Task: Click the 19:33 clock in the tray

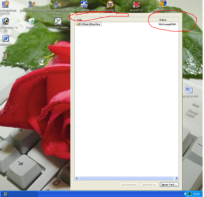Action: tap(196, 194)
